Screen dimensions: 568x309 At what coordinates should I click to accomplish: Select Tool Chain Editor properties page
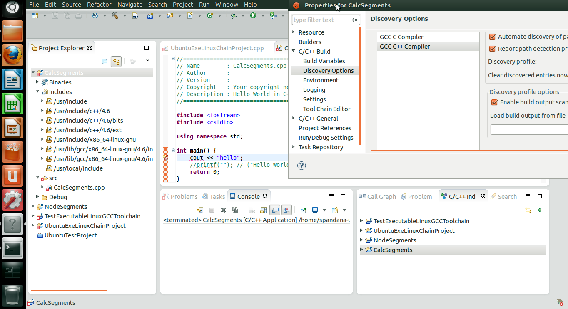(326, 109)
